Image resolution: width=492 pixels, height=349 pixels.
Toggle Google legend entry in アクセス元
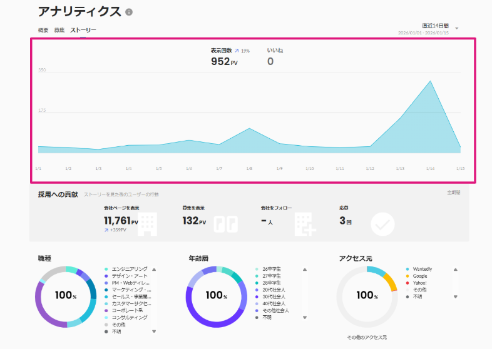click(x=419, y=276)
